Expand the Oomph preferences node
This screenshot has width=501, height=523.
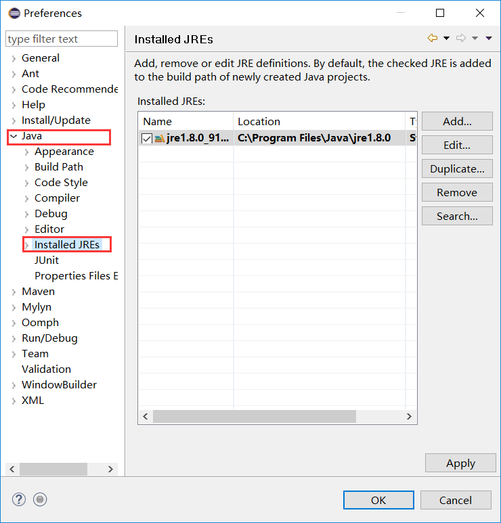(x=14, y=323)
